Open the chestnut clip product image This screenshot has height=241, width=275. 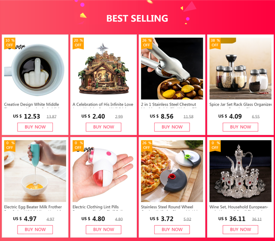172,69
